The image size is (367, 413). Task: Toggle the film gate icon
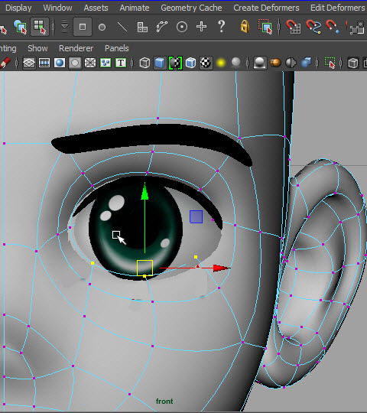tap(44, 63)
